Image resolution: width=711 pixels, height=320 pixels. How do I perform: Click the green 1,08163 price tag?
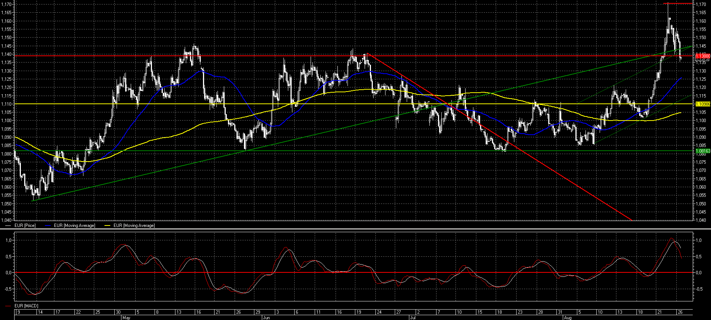click(702, 151)
